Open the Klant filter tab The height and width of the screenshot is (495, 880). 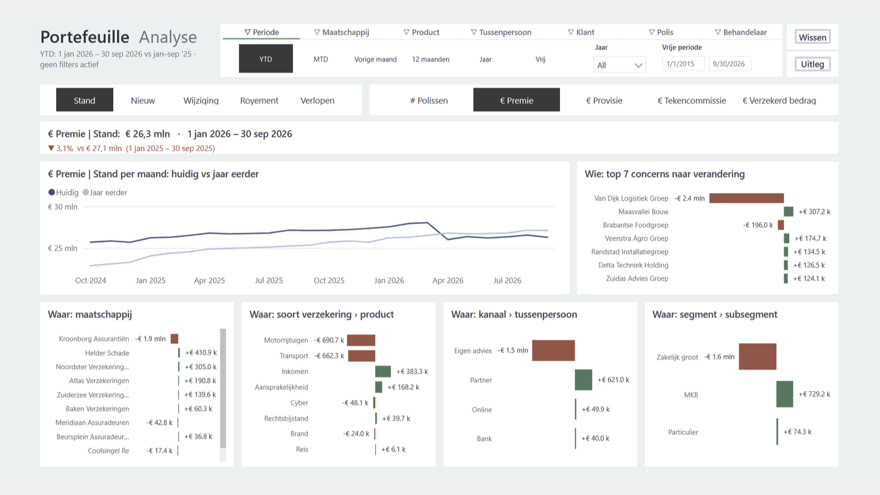point(581,32)
